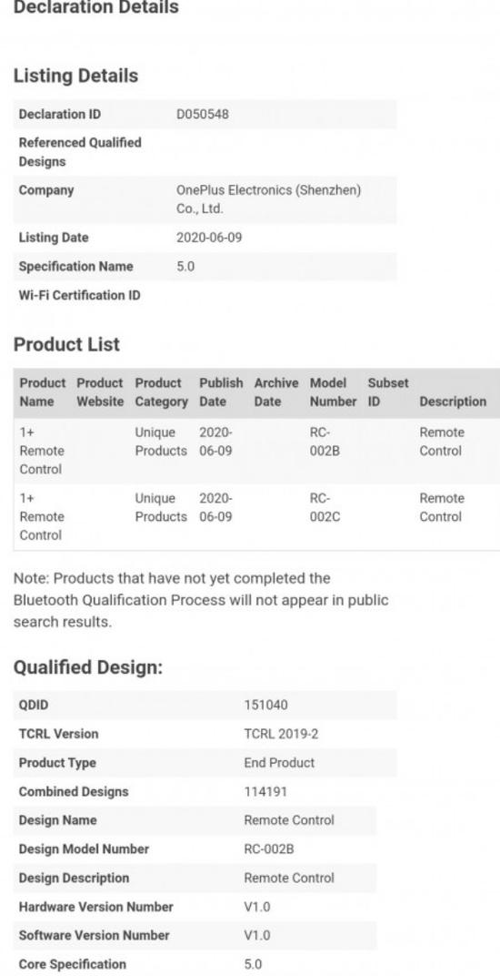Click Design Model Number RC-002B value

269,849
